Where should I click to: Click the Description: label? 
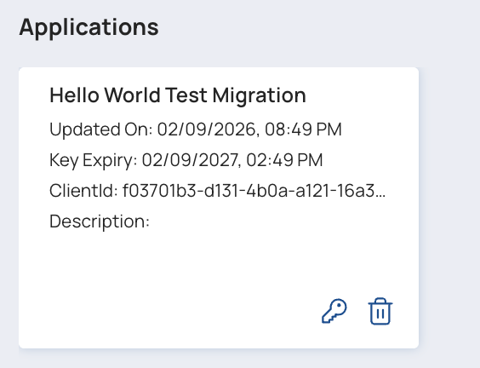pyautogui.click(x=100, y=221)
